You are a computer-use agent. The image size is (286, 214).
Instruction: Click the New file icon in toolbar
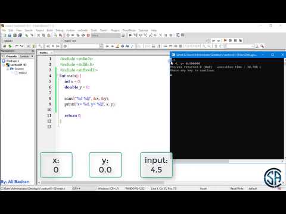click(x=5, y=35)
